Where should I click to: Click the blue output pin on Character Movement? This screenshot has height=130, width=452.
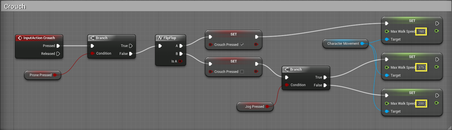pos(362,44)
